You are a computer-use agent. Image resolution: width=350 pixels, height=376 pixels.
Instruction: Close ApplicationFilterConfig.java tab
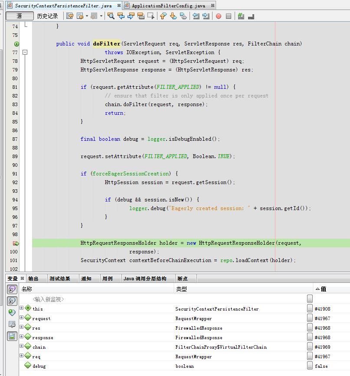tap(213, 5)
